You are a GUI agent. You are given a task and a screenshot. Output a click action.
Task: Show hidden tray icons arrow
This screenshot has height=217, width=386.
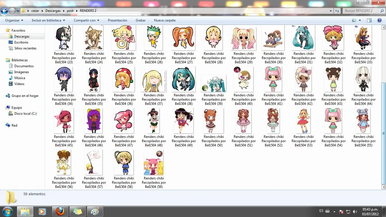(x=335, y=212)
